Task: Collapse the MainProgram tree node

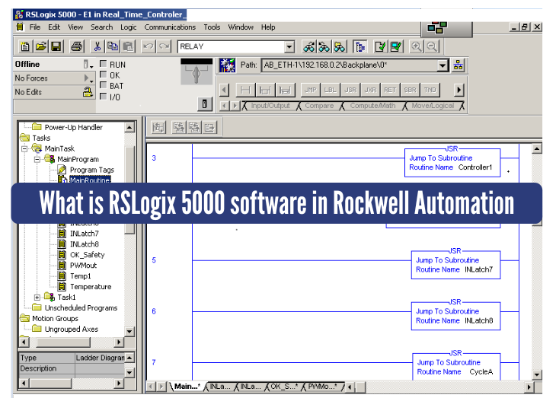Action: (37, 160)
